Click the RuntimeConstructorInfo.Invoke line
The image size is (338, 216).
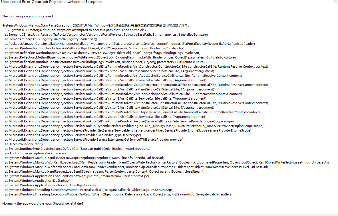tap(105, 62)
